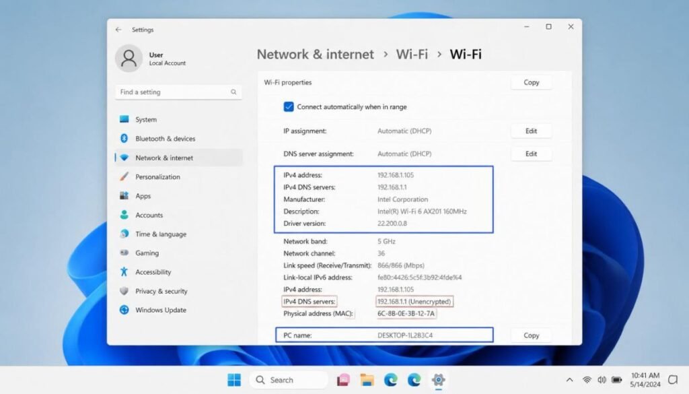Select the Accounts person icon
This screenshot has width=689, height=394.
point(124,215)
